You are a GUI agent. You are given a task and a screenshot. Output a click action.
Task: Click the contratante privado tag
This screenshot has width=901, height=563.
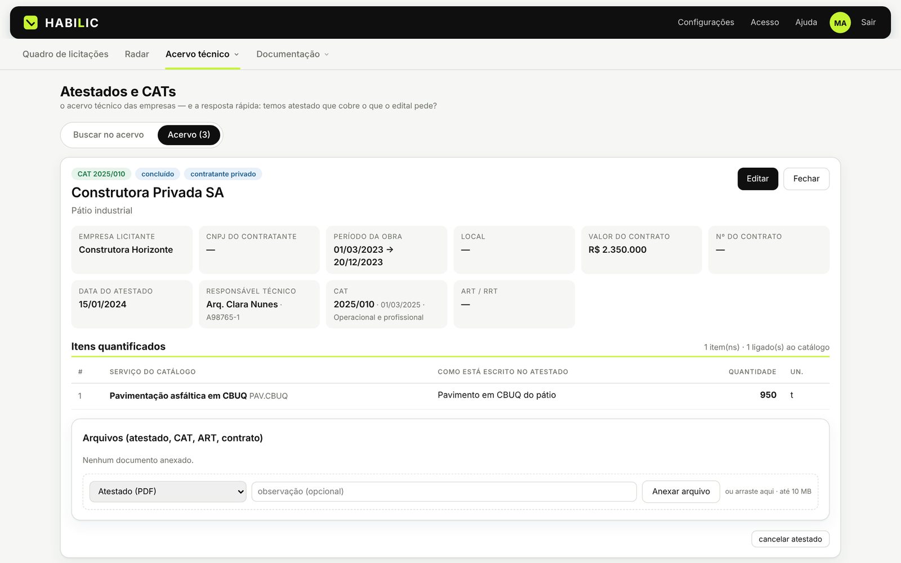point(223,174)
